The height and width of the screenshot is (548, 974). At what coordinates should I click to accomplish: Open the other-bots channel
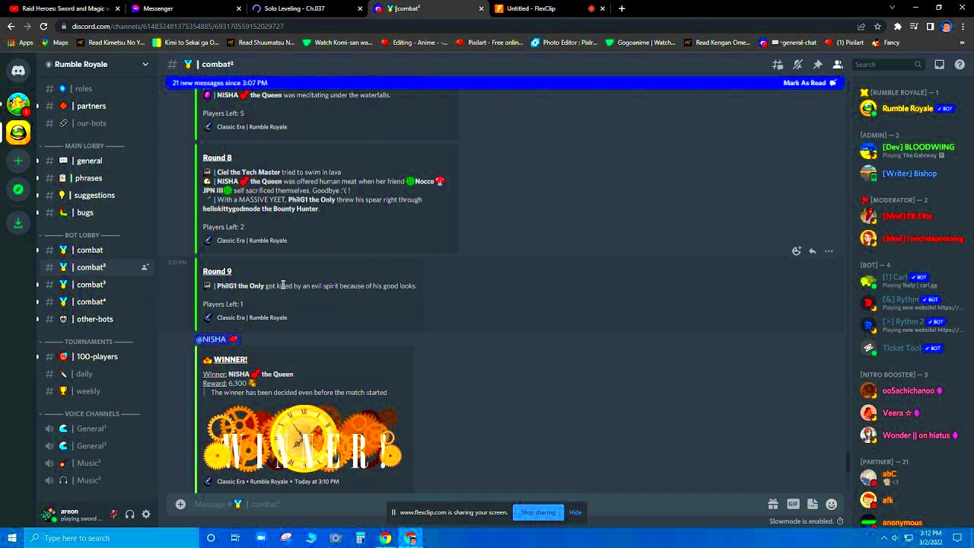coord(97,319)
